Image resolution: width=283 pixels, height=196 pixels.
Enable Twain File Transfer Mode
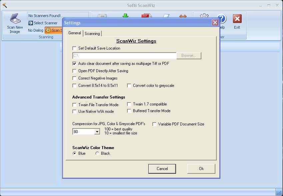pyautogui.click(x=74, y=105)
